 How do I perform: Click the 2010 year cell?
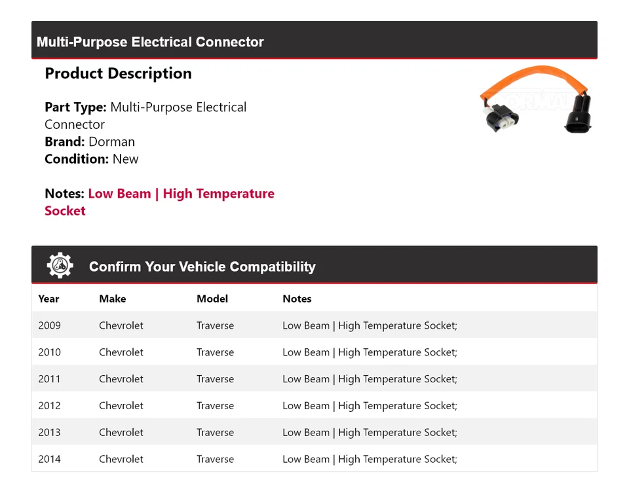click(49, 352)
